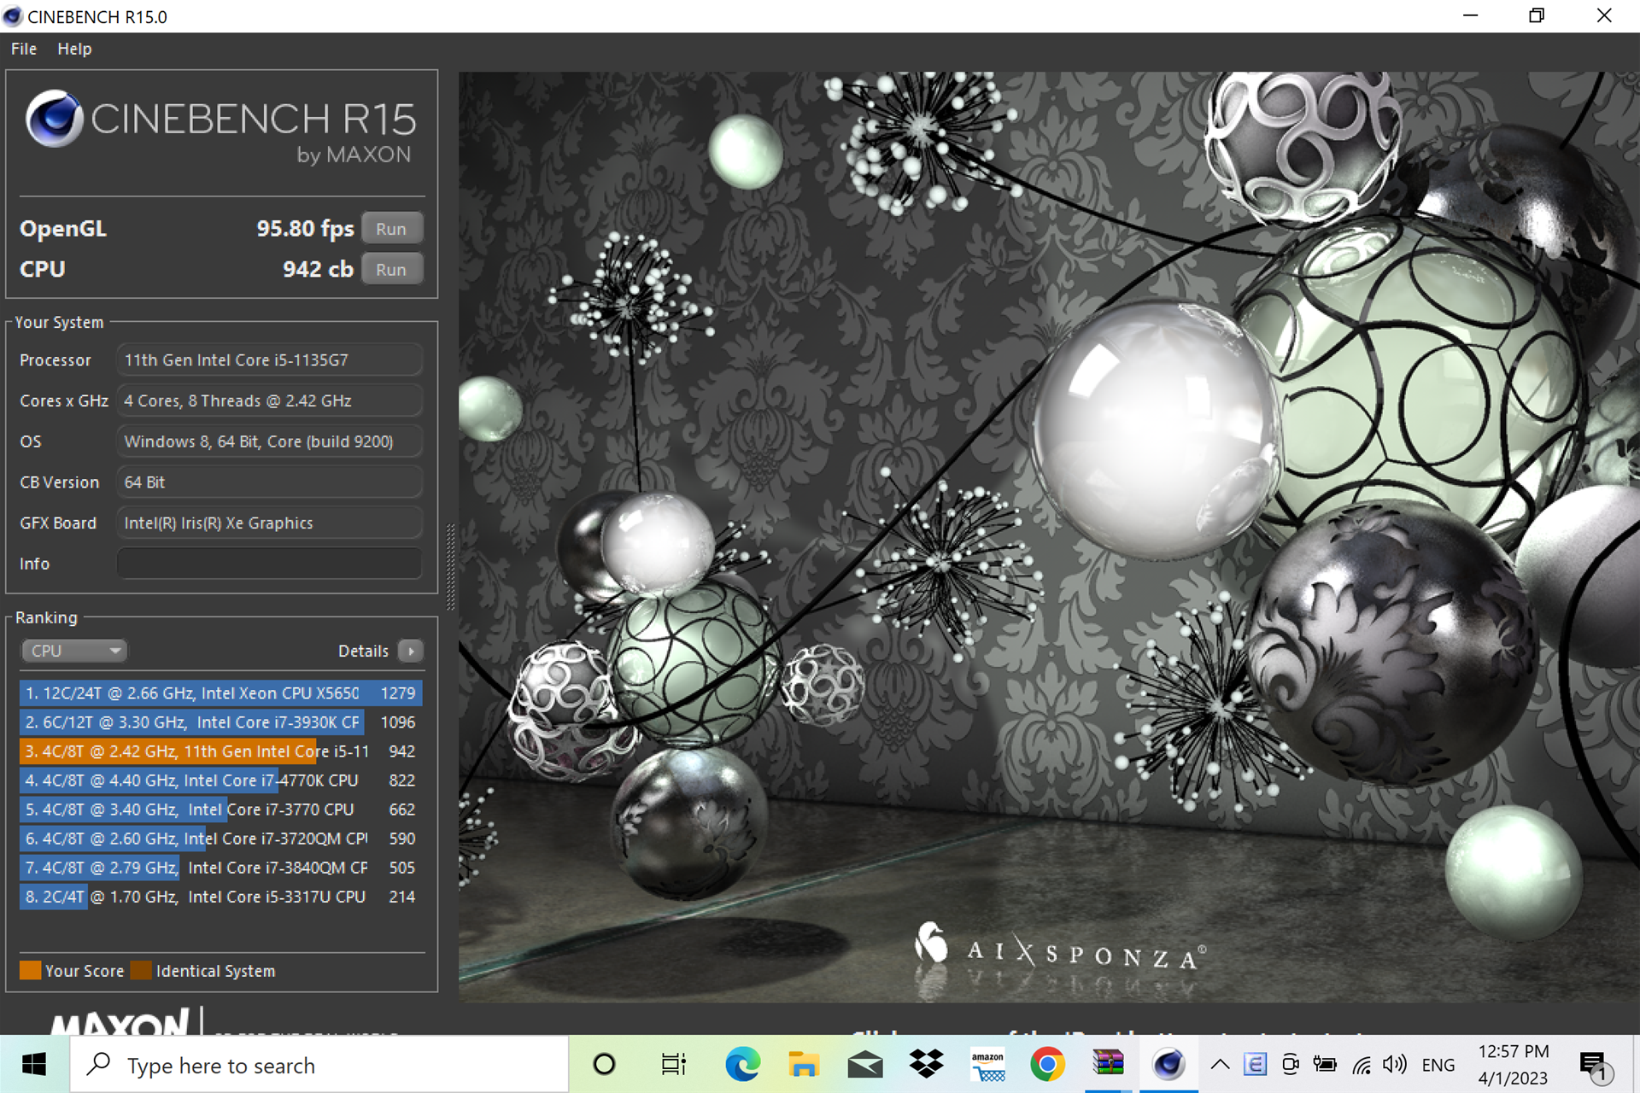Open the volume speaker tray icon
The image size is (1640, 1093).
(1395, 1065)
